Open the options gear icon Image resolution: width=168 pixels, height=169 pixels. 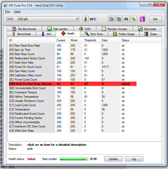[x=134, y=19]
